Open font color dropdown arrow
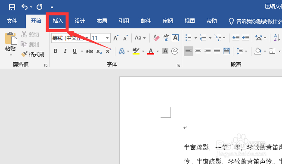Image resolution: width=282 pixels, height=164 pixels. [x=158, y=52]
